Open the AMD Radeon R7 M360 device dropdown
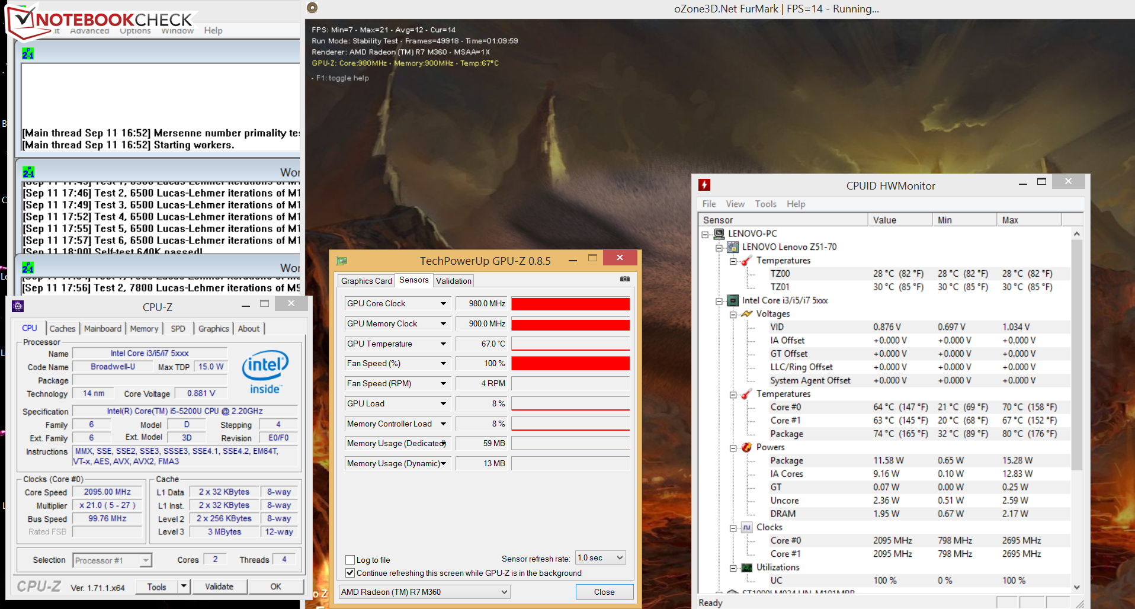 click(x=424, y=592)
